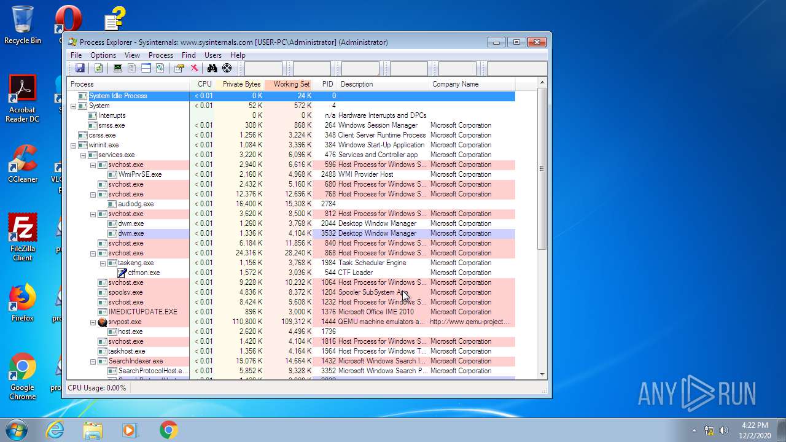Screen dimensions: 786x442
Task: Sort by PID column header
Action: (x=325, y=84)
